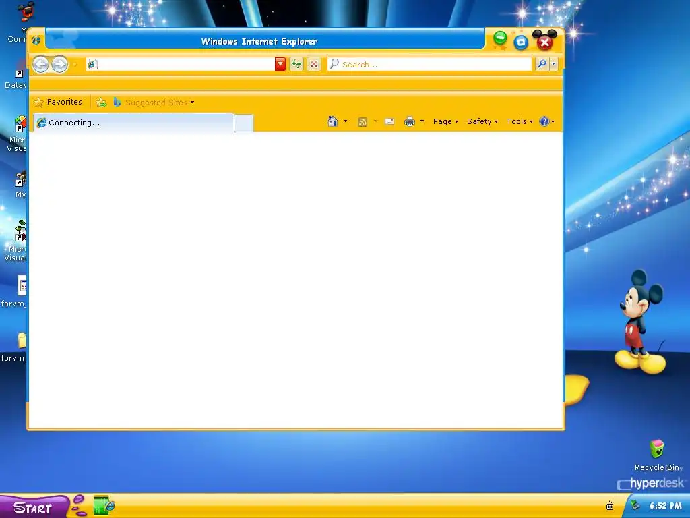Expand the red address bar dropdown
This screenshot has height=518, width=690.
(280, 64)
